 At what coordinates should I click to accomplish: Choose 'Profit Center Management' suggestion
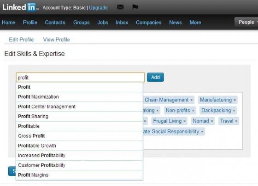(79, 107)
